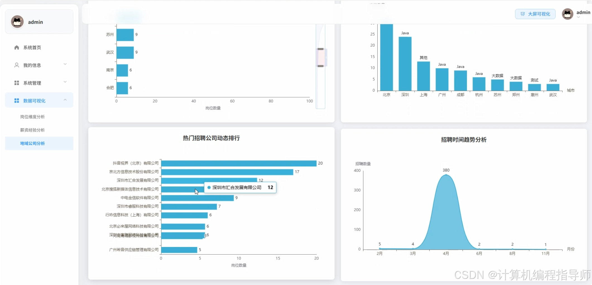Click the 成都 column in city chart
Screen dimensions: 592x285
[461, 80]
